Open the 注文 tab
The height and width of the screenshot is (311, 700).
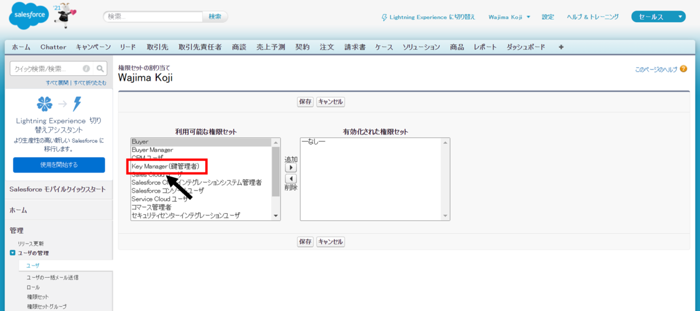[327, 47]
